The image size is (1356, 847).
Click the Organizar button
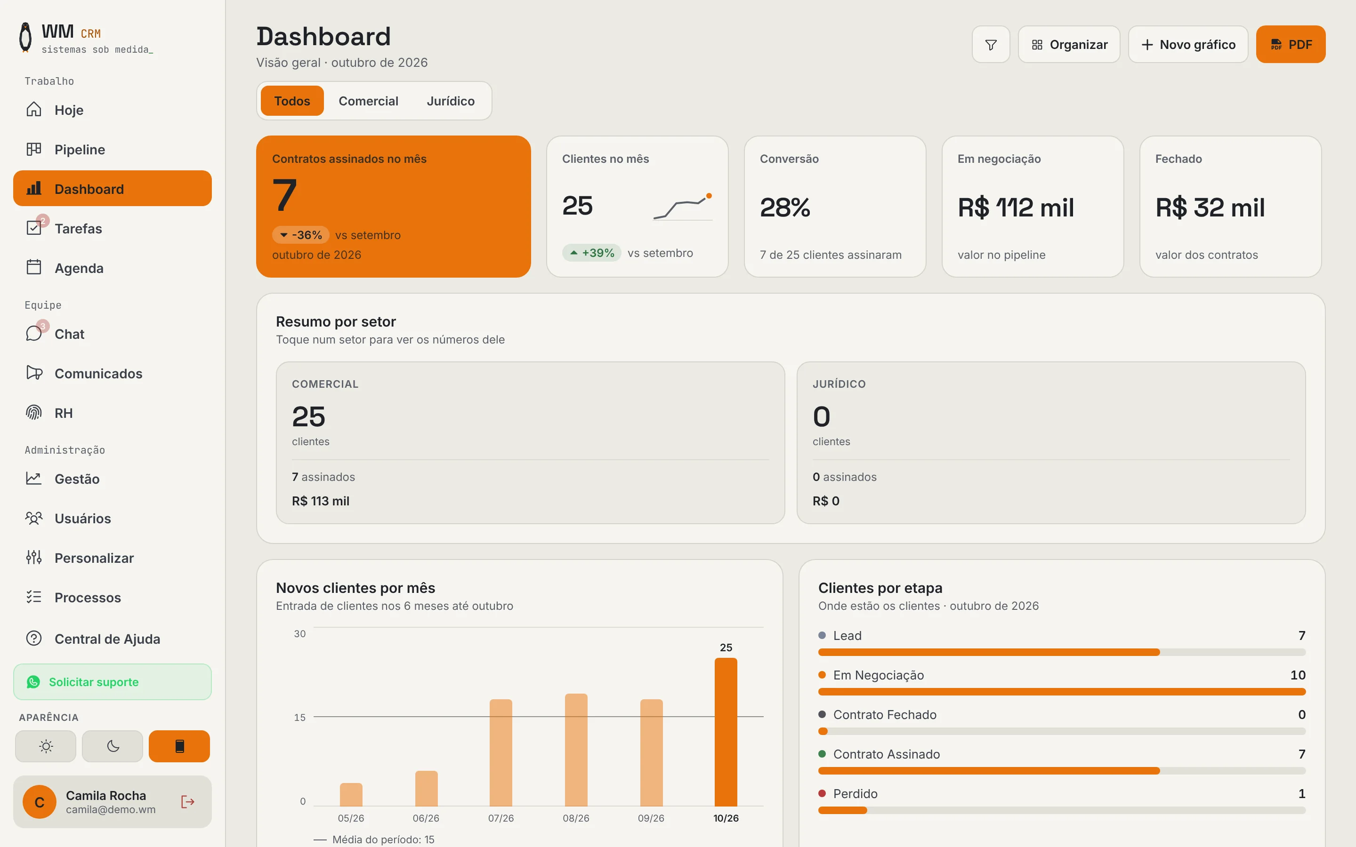click(x=1069, y=44)
